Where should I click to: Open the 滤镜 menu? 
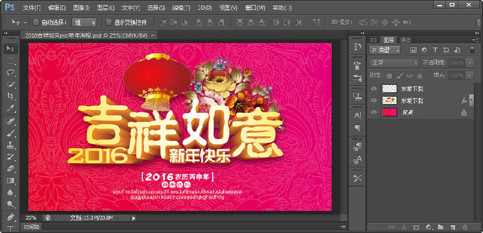(x=181, y=8)
